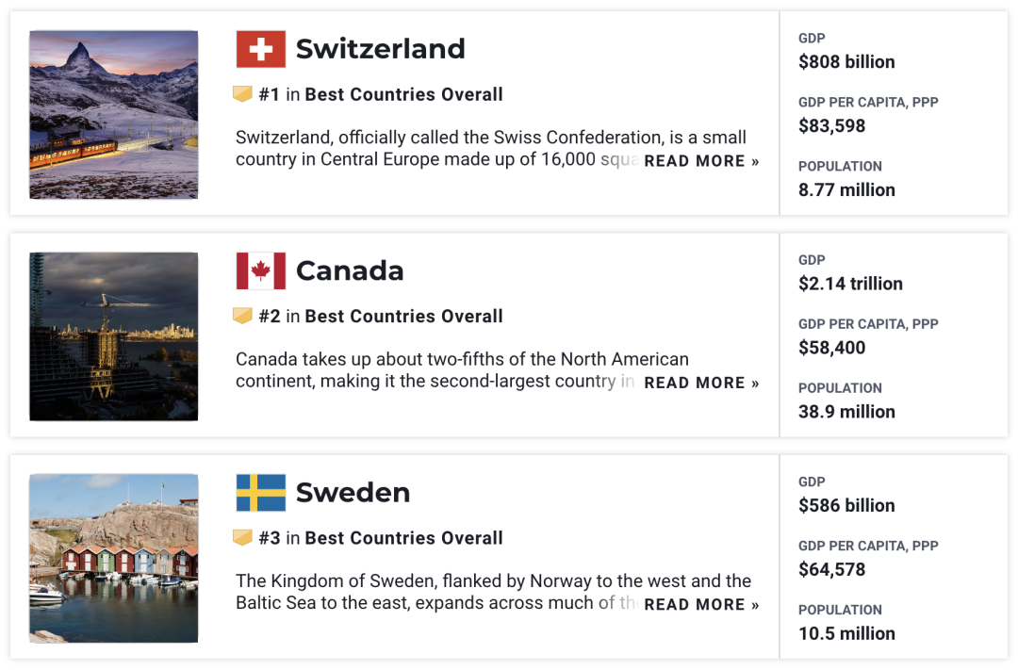Image resolution: width=1018 pixels, height=670 pixels.
Task: Click the Switzerland flag icon
Action: coord(260,49)
